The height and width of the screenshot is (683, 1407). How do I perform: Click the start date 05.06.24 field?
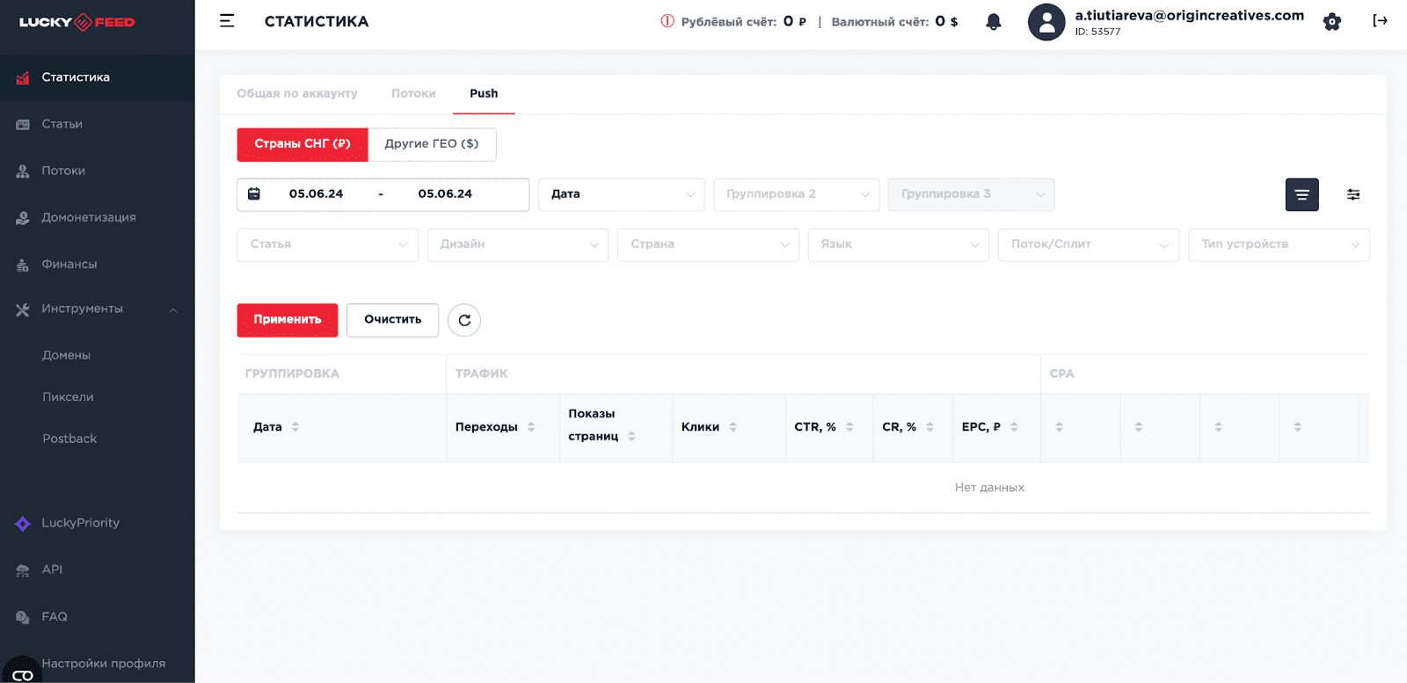click(x=316, y=194)
